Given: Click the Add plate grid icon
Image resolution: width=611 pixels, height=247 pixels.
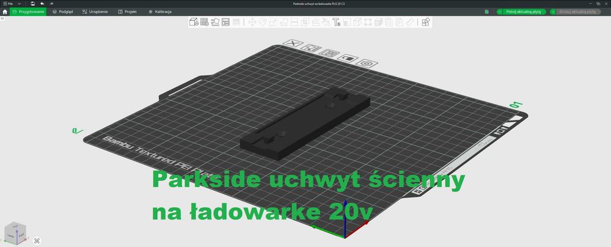Looking at the screenshot, I should pyautogui.click(x=204, y=22).
